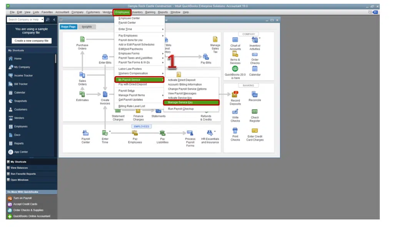Select Run Favorite Reports section

pos(32,174)
